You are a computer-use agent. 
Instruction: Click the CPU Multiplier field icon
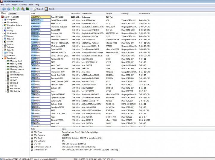[x=32, y=141]
